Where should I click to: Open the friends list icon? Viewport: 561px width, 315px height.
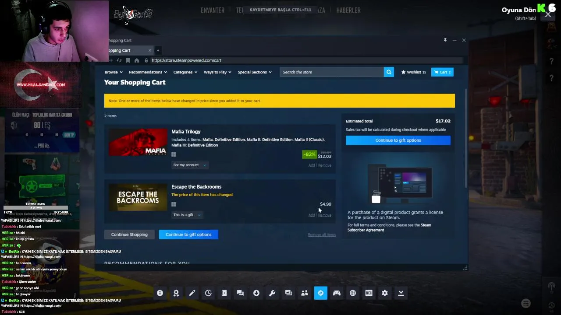click(305, 293)
